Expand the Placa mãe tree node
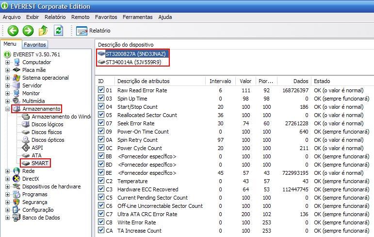Viewport: 374px width, 237px height. 7,70
